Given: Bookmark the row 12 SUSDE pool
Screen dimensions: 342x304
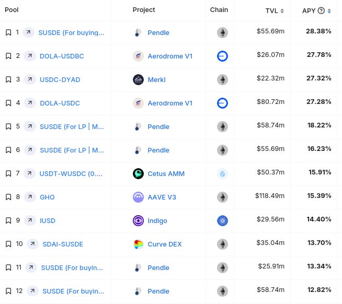Looking at the screenshot, I should pyautogui.click(x=8, y=291).
